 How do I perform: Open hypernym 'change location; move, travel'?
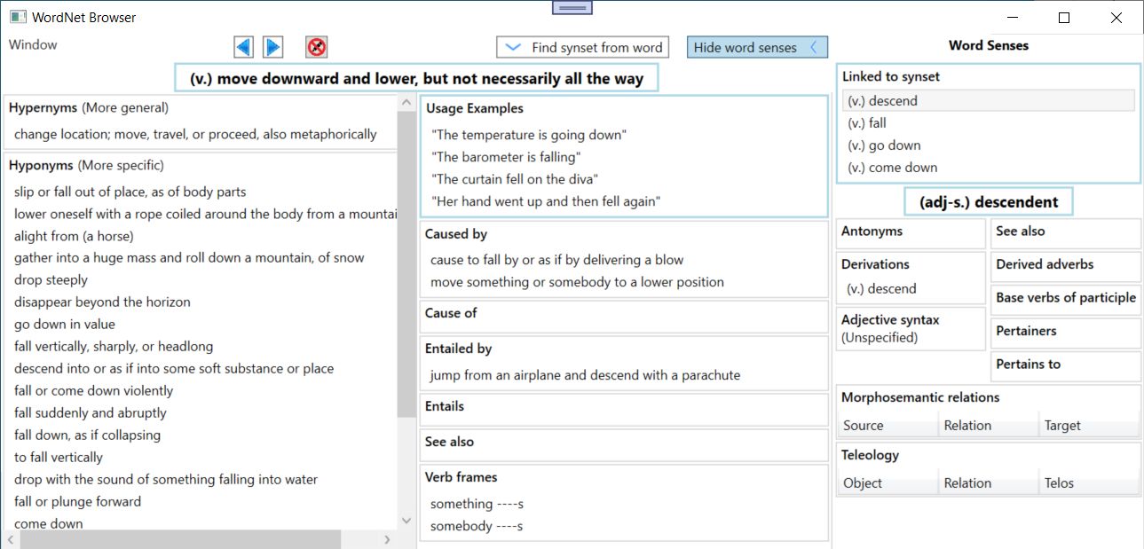tap(195, 135)
